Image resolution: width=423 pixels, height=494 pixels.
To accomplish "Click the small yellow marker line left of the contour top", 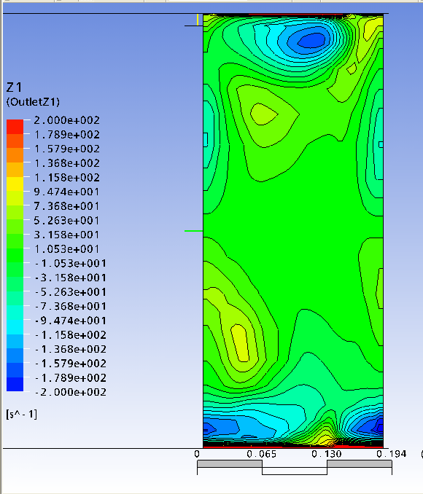I will click(198, 20).
